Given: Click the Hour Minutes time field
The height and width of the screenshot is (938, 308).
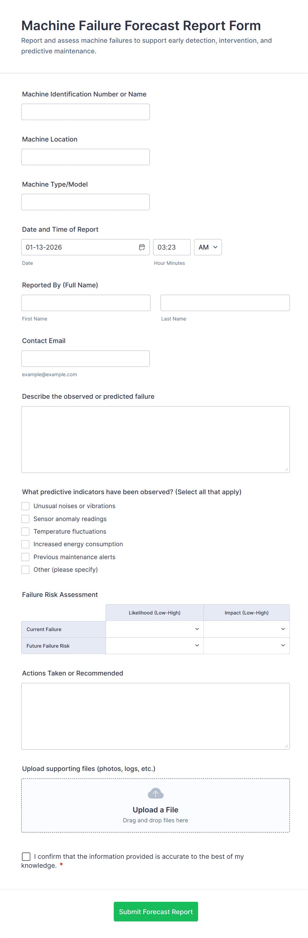Looking at the screenshot, I should (172, 247).
